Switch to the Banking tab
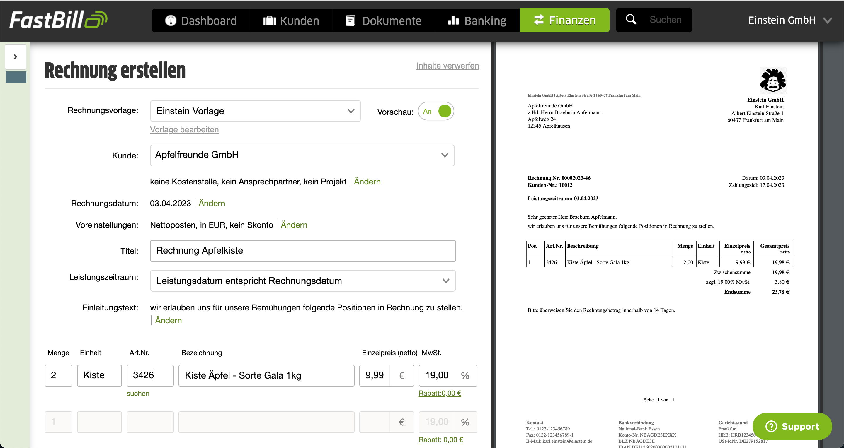The image size is (844, 448). 477,20
